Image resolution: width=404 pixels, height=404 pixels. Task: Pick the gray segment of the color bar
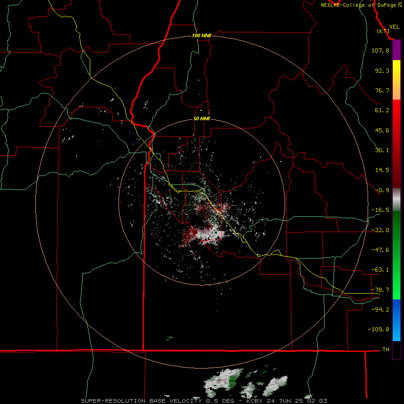[x=396, y=200]
